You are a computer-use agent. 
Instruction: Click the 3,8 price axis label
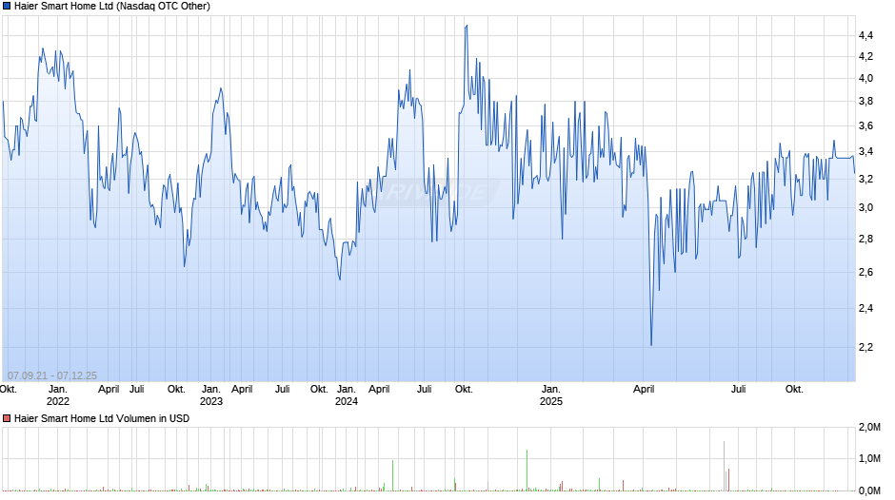[x=865, y=102]
